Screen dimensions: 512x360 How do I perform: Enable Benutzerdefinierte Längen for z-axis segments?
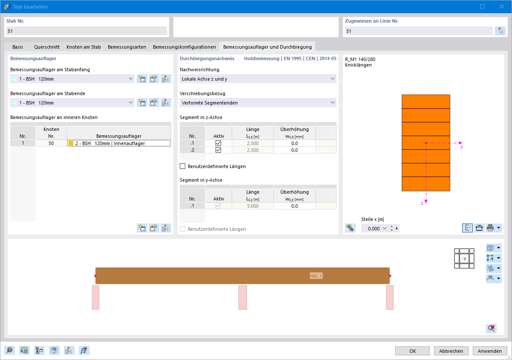tap(183, 166)
